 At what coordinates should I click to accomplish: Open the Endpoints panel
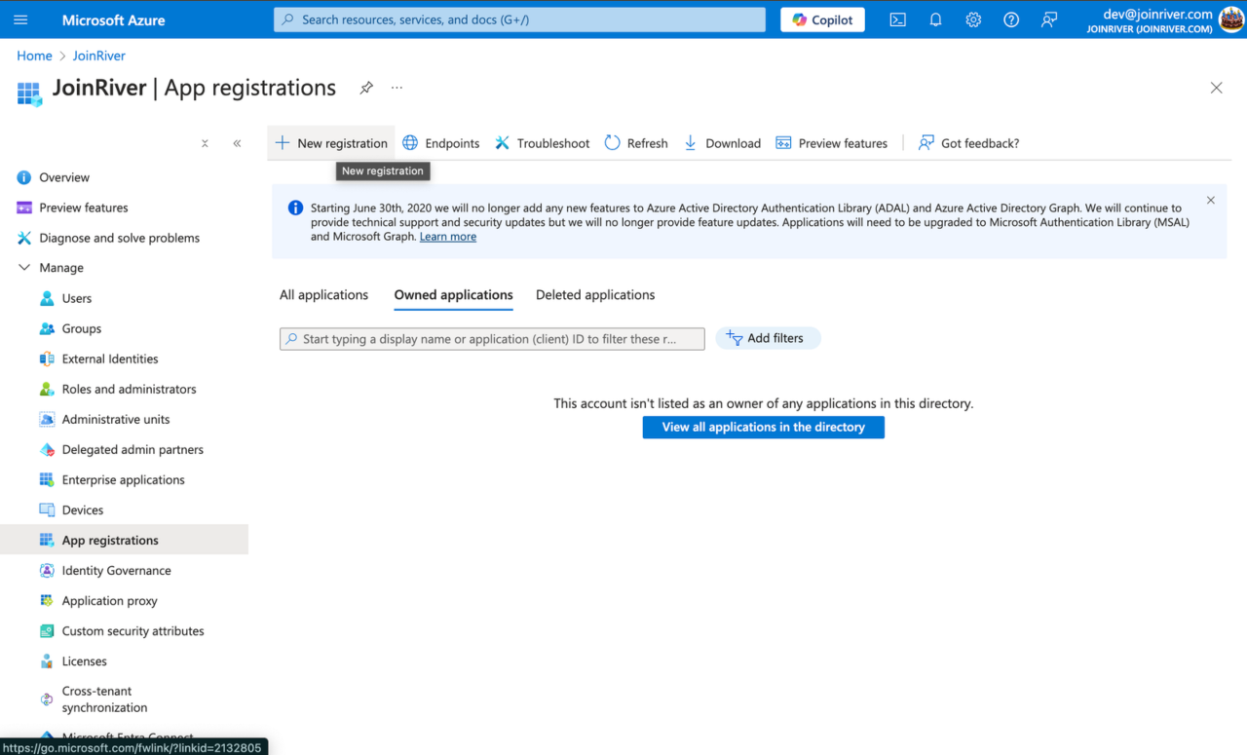click(x=440, y=142)
